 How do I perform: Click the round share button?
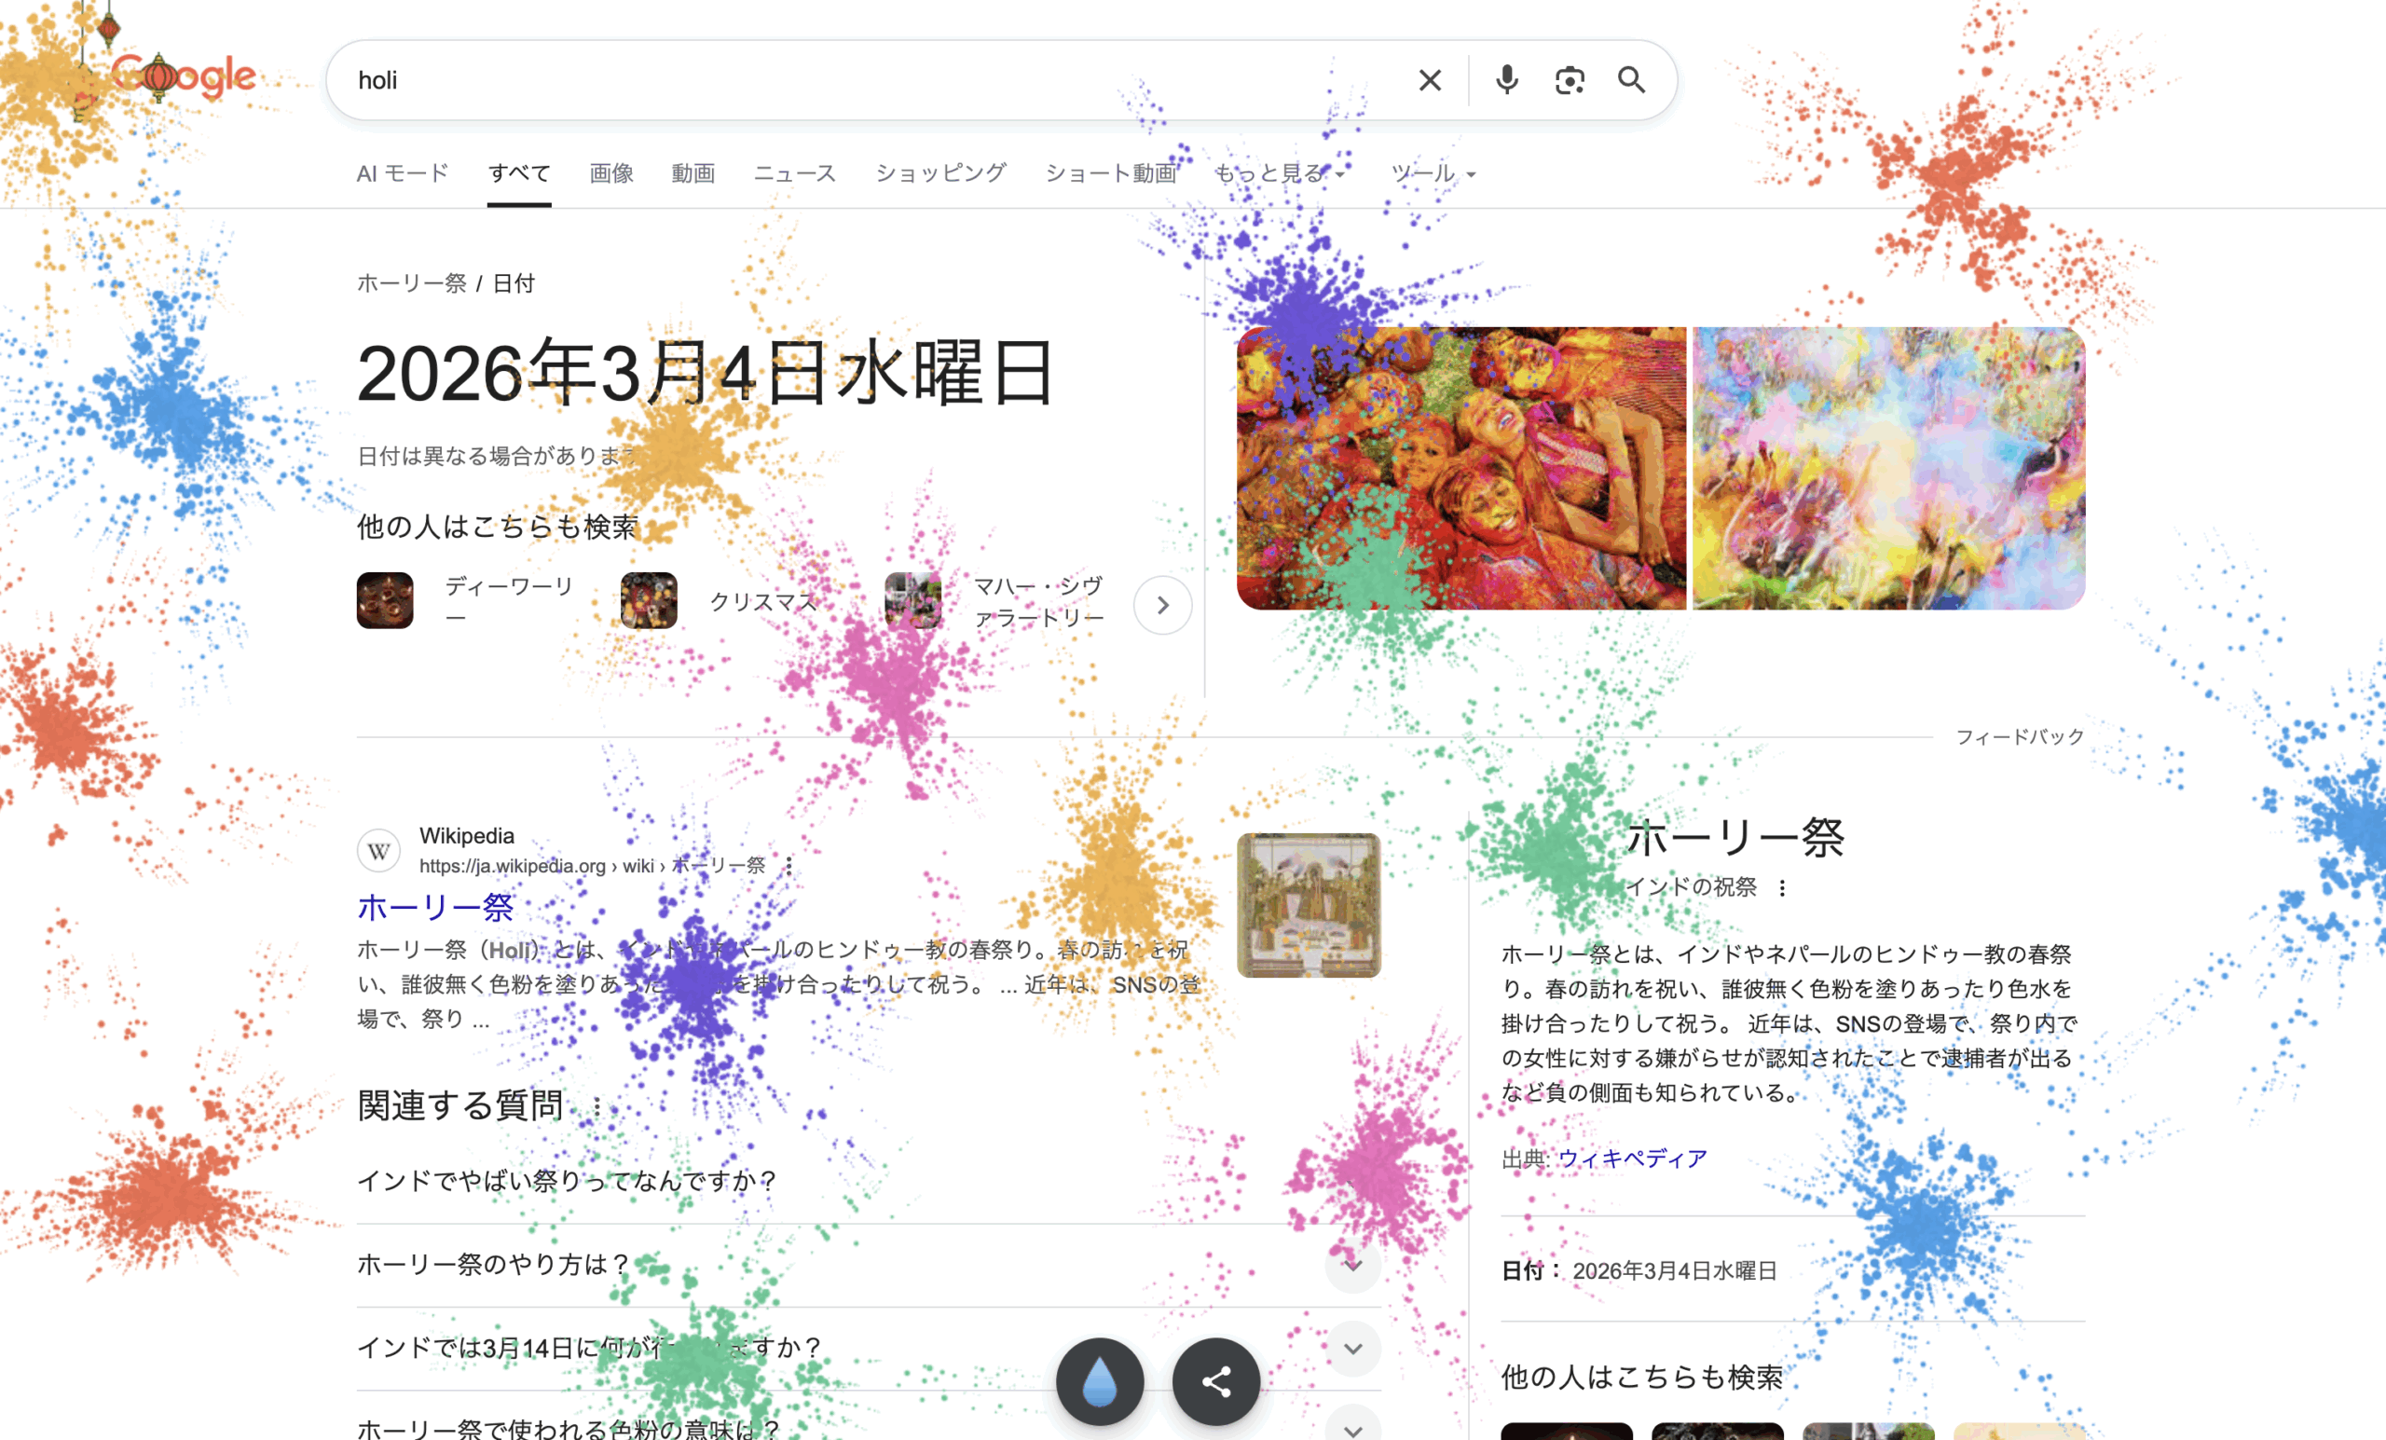click(1216, 1381)
